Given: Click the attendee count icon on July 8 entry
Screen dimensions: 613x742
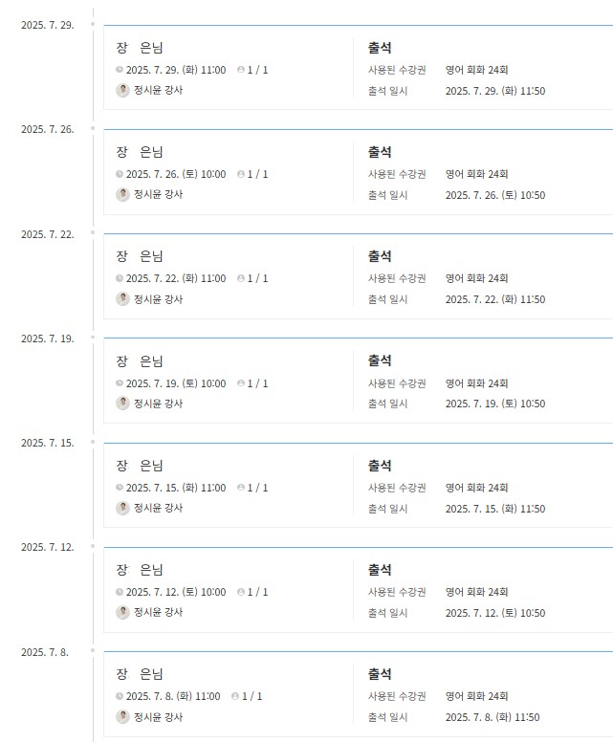Looking at the screenshot, I should pos(235,696).
